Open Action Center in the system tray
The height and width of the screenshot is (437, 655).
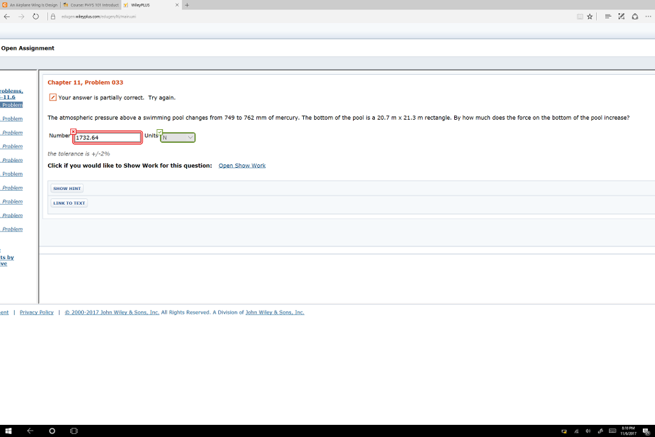[645, 431]
